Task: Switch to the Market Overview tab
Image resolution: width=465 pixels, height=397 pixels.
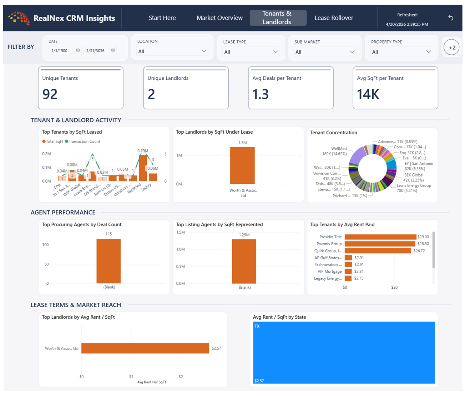Action: 219,18
